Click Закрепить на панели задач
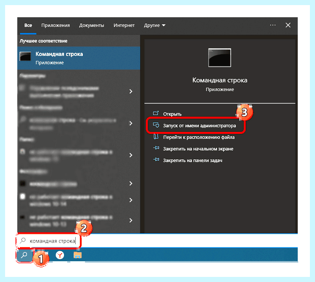 point(193,161)
